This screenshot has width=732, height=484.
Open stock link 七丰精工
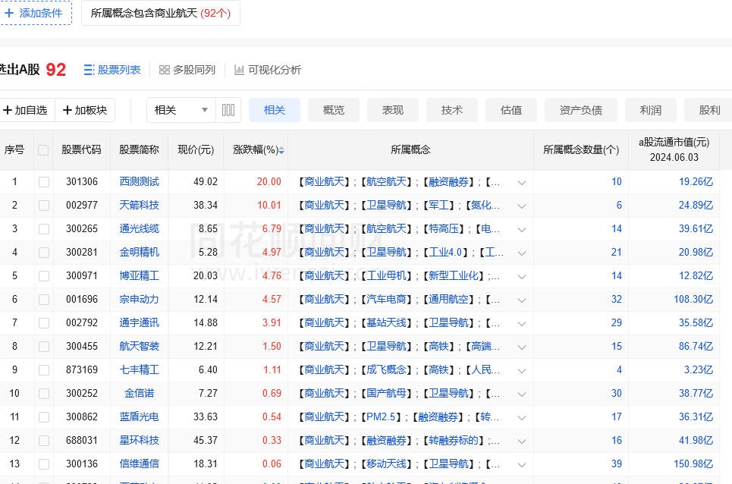139,369
